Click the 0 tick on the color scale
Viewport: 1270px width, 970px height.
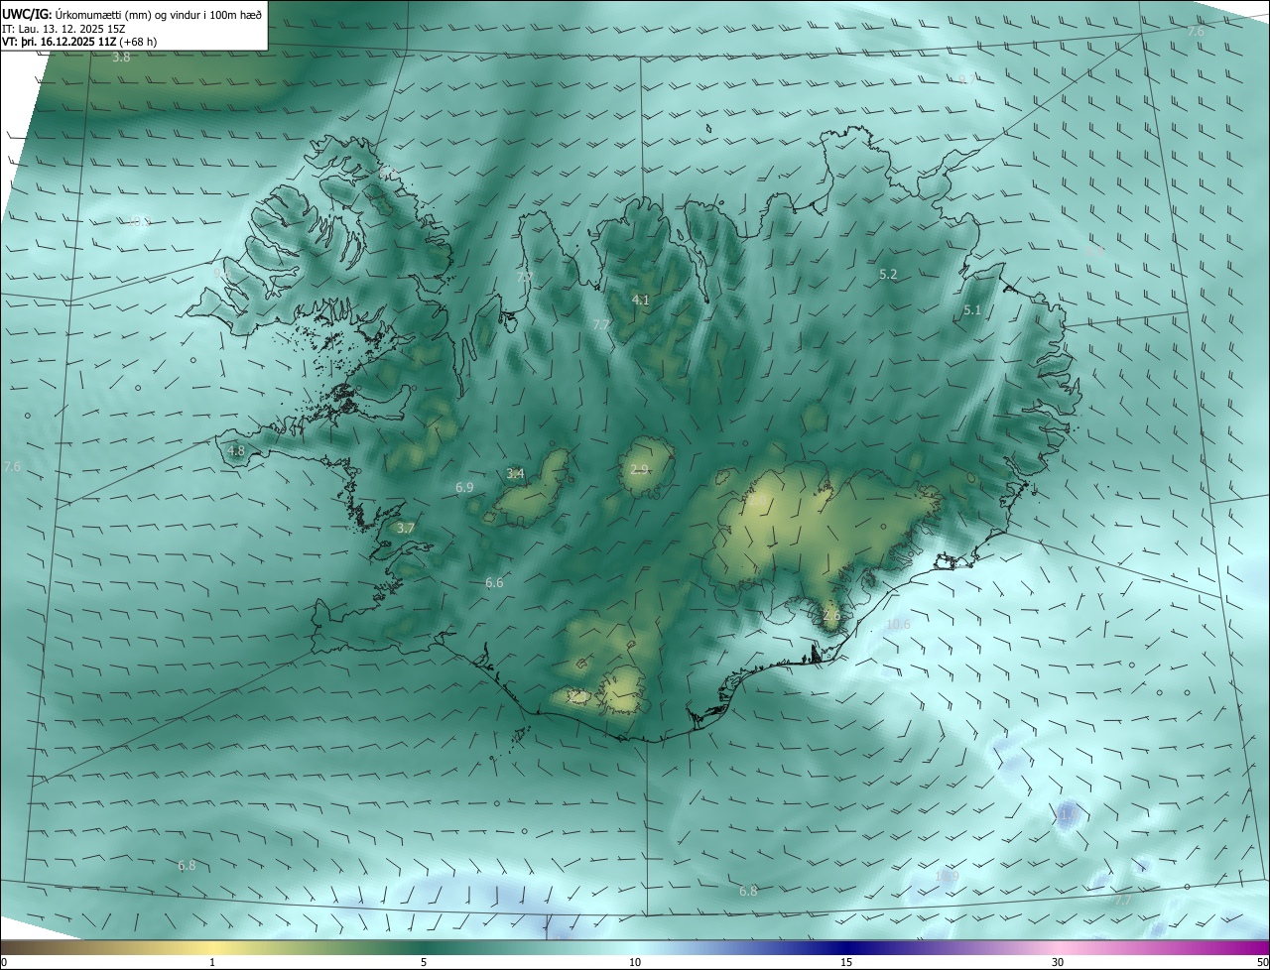4,962
